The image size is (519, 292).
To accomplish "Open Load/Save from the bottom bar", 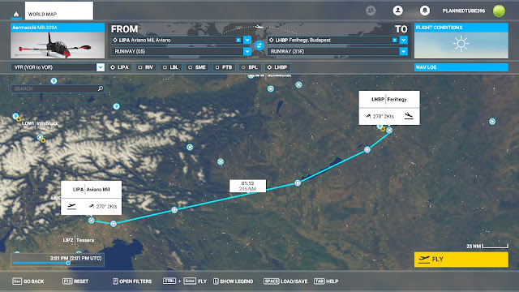I will point(285,281).
